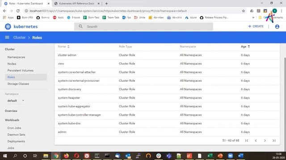Open Persistent Volumes in the sidebar
Screen dimensions: 286x160
[21, 70]
